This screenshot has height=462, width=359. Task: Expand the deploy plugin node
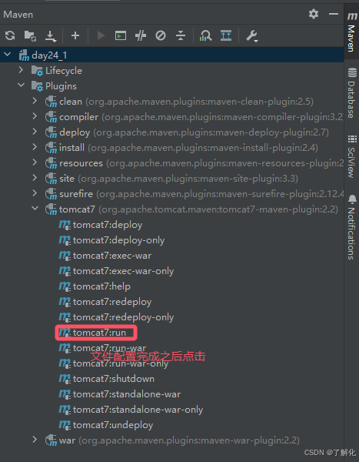(x=35, y=132)
